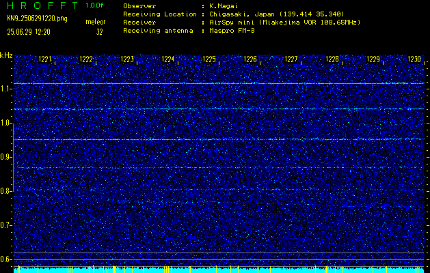The image size is (430, 273).
Task: Click the 1221 time marker
Action: [x=45, y=59]
